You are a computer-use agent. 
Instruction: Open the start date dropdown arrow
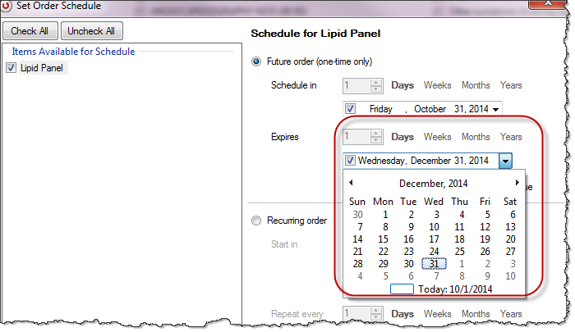click(x=495, y=109)
